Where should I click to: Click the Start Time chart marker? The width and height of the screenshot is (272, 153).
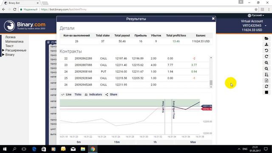click(163, 107)
